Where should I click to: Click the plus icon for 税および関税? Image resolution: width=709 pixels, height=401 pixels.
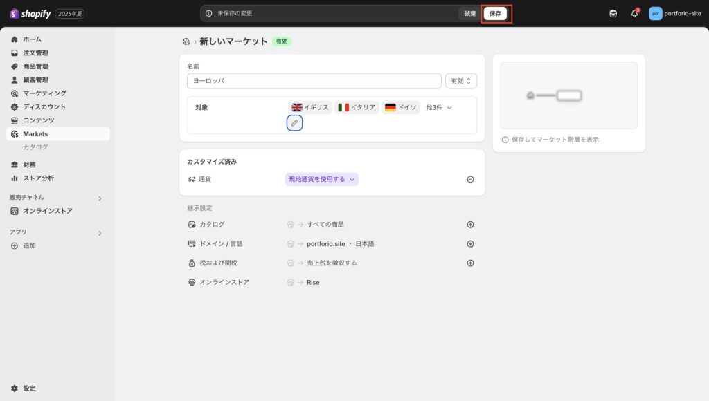coord(470,263)
